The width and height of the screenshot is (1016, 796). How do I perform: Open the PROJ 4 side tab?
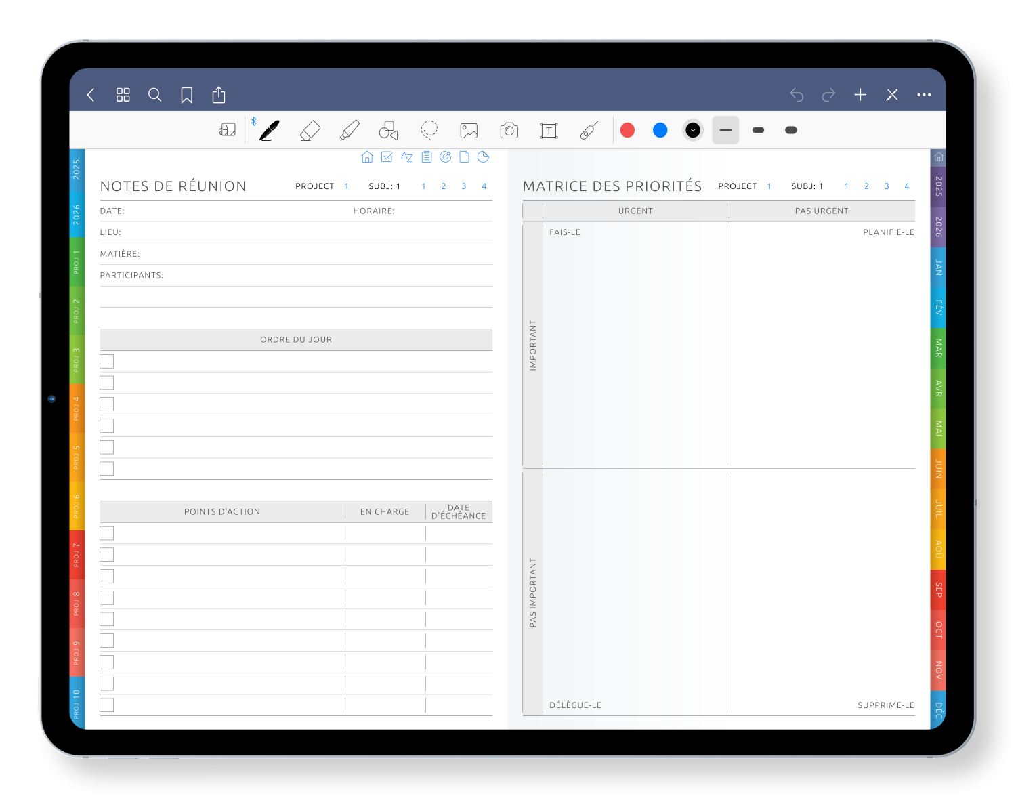[x=77, y=409]
